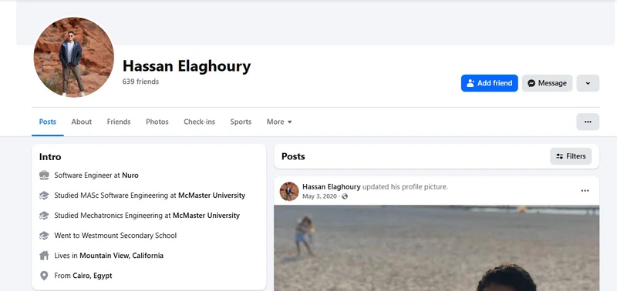Click the Hassan Elaghoury profile name heading
The image size is (617, 291).
(x=187, y=66)
